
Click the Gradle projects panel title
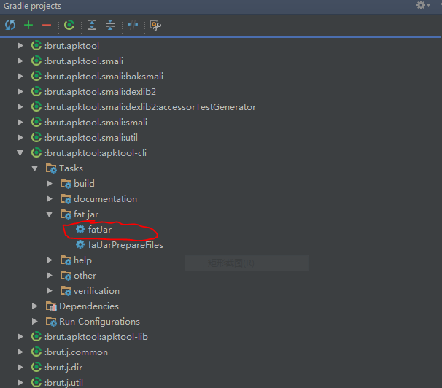coord(32,6)
